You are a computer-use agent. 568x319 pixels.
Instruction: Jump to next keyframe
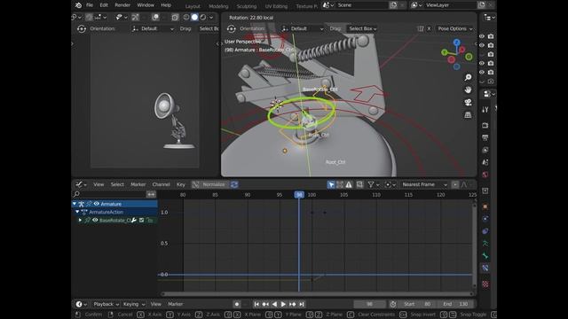click(x=293, y=304)
